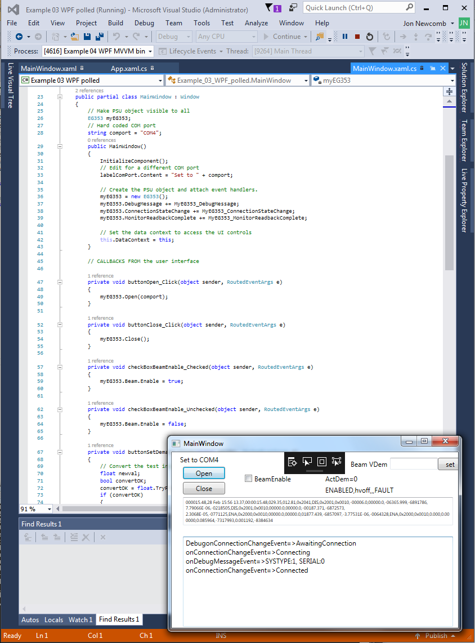Collapse buttonClose_Click method at line 52
This screenshot has width=475, height=643.
click(x=60, y=325)
